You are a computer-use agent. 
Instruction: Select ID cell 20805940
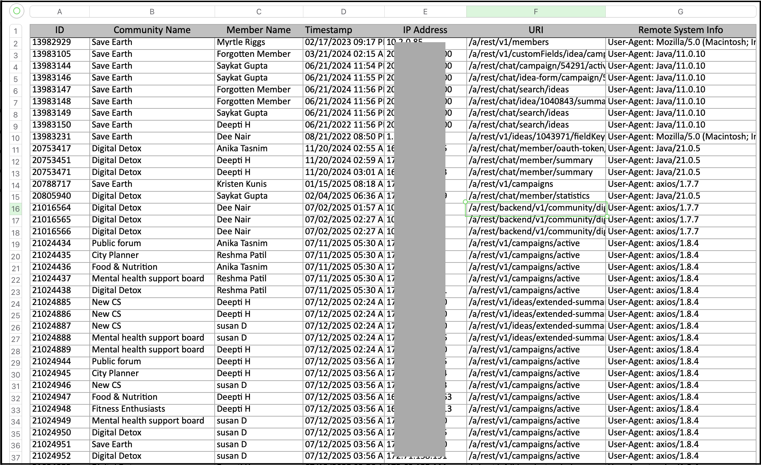[x=60, y=196]
